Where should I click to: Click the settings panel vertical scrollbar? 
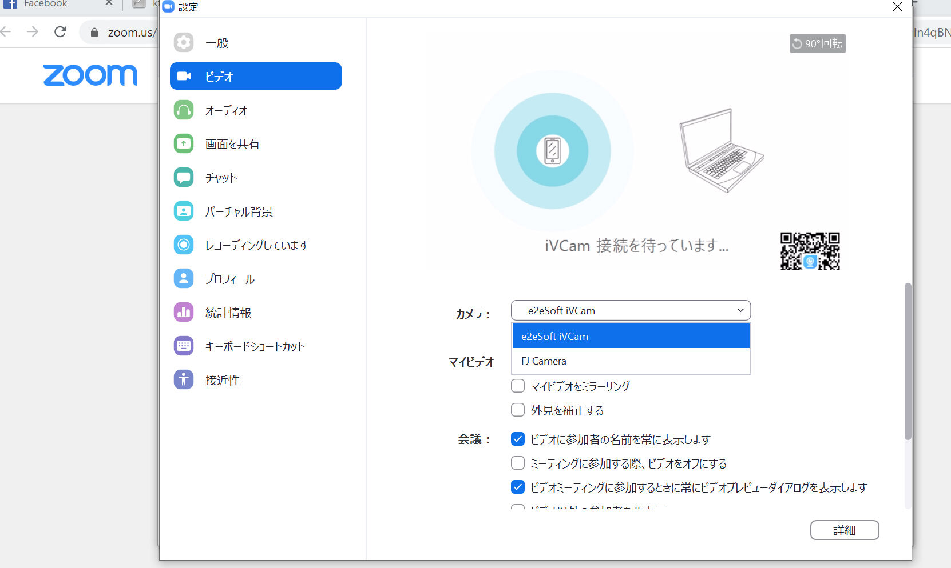[908, 361]
